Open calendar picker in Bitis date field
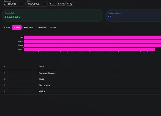161x116 pixels. click(44, 4)
